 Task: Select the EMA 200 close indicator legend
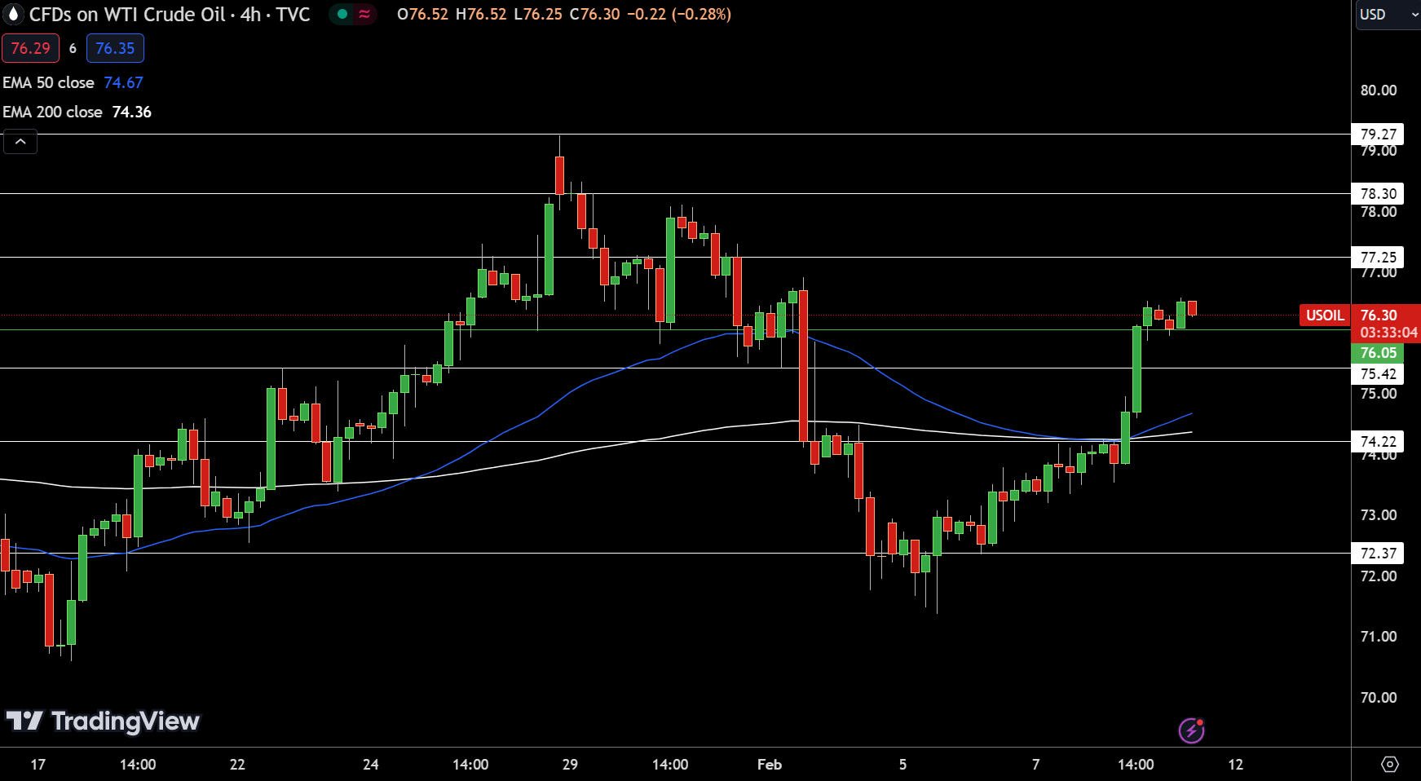(x=52, y=112)
